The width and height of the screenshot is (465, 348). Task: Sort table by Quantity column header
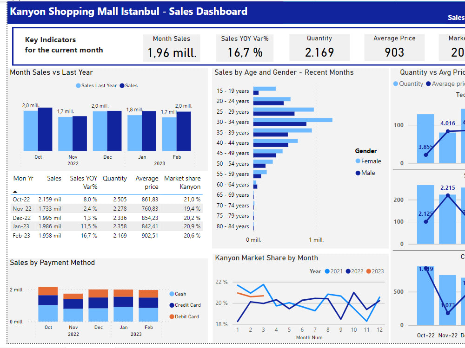tap(114, 179)
